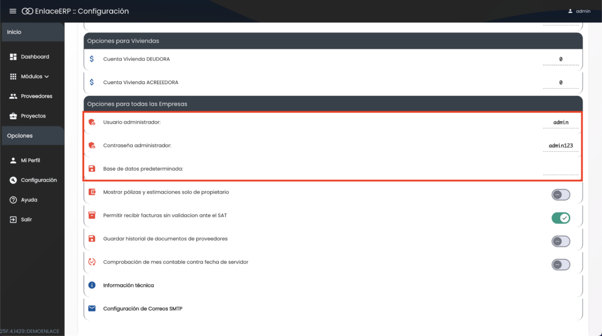Screen dimensions: 602x336
Task: Select the Inicio sidebar section
Action: pos(32,32)
